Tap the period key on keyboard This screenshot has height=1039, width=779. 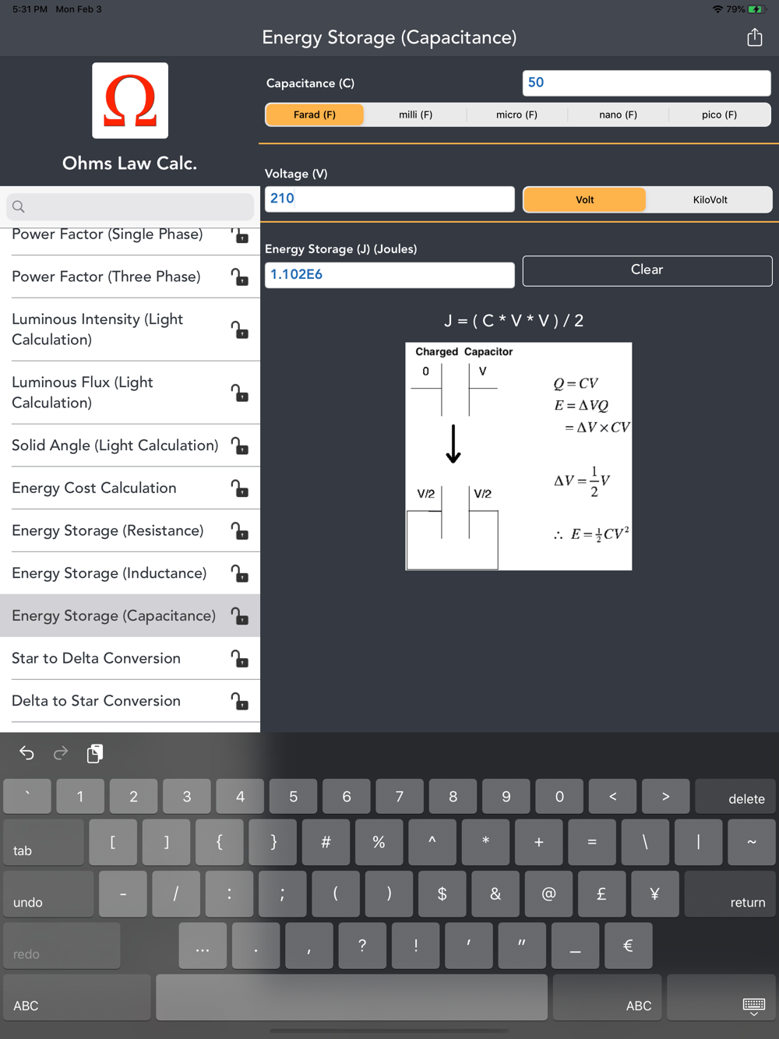256,946
